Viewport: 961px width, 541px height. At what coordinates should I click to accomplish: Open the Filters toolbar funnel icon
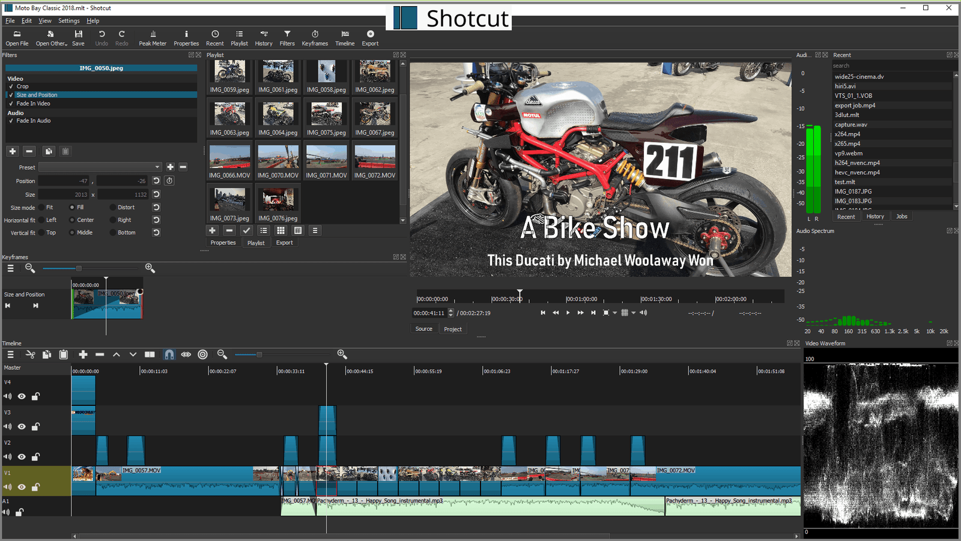coord(287,38)
